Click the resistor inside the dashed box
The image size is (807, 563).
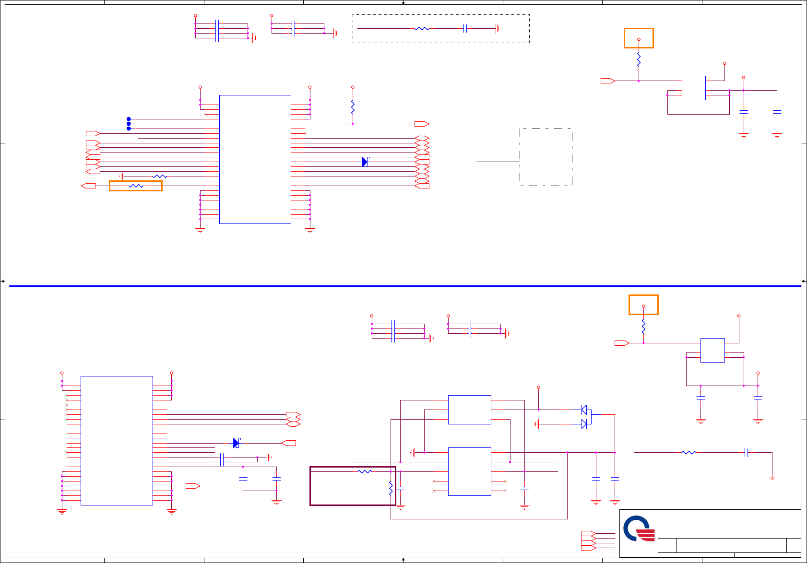422,29
